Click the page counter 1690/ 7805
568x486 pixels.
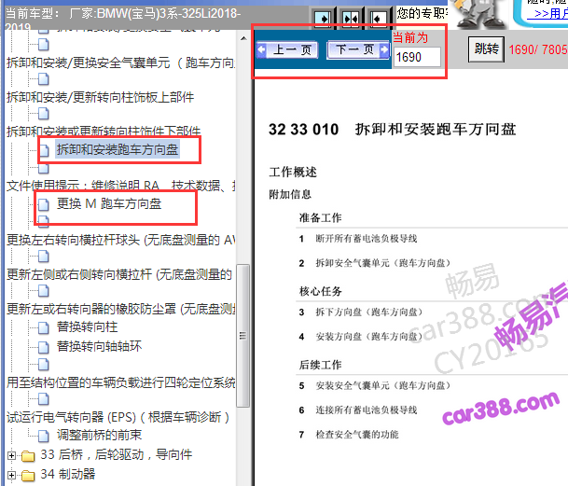[538, 49]
